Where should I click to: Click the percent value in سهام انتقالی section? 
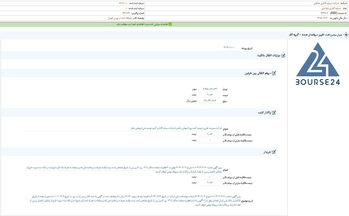pos(210,95)
